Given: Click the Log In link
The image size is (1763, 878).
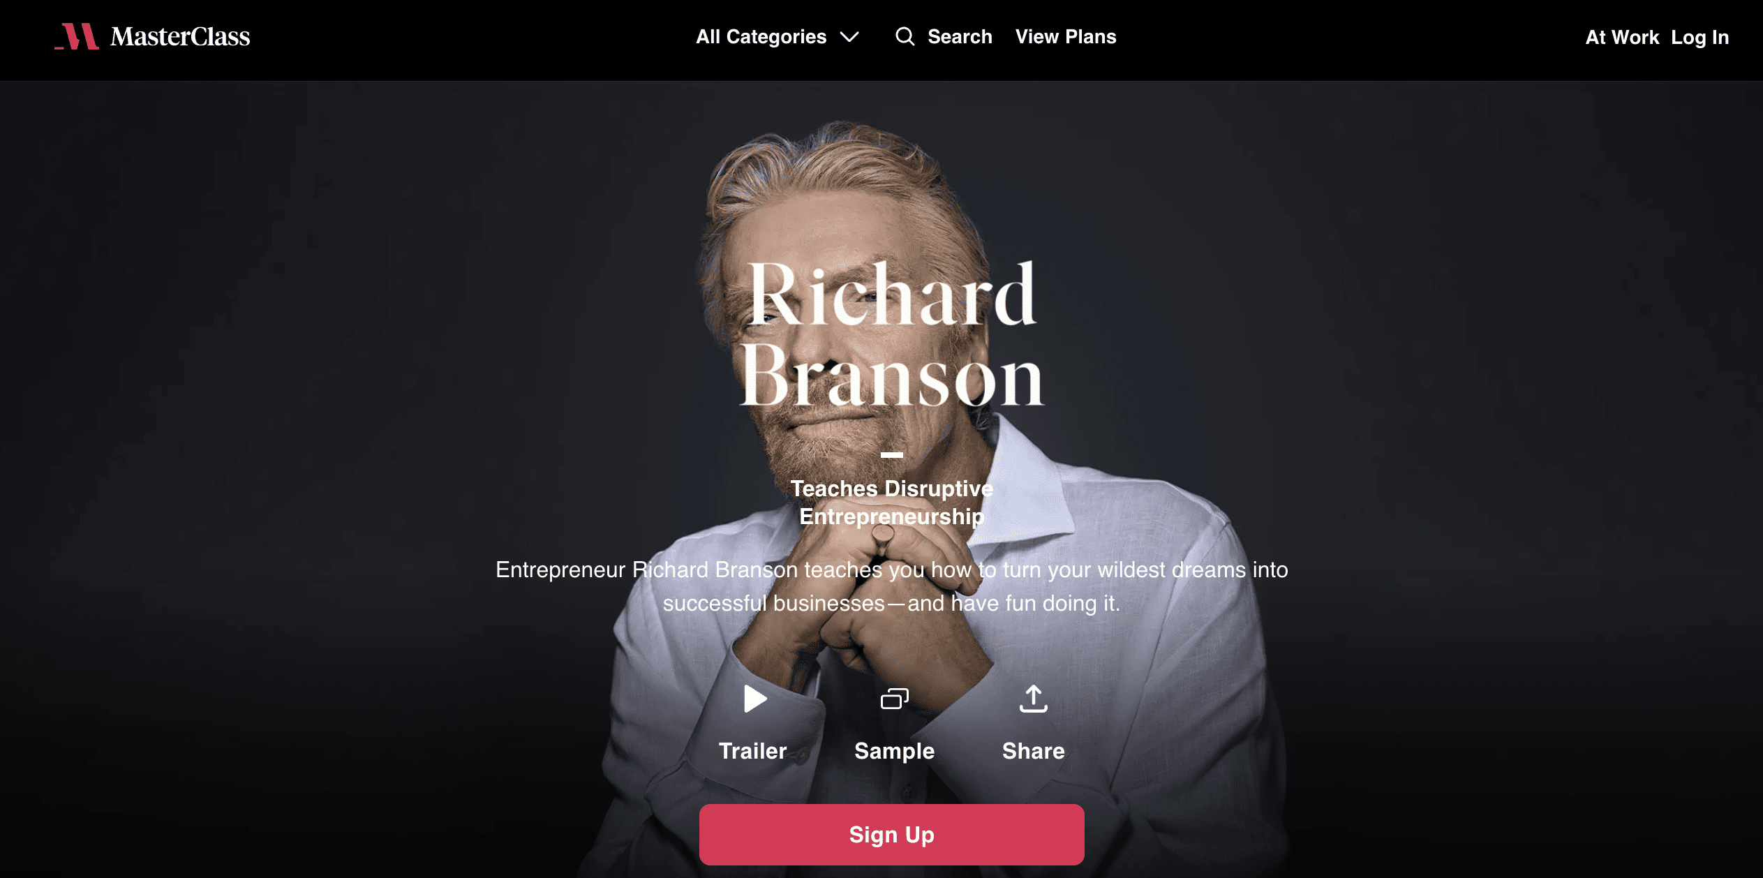Looking at the screenshot, I should [x=1699, y=37].
